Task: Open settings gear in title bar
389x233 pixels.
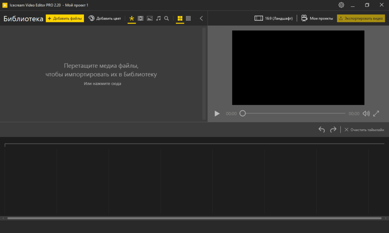Action: coord(341,5)
